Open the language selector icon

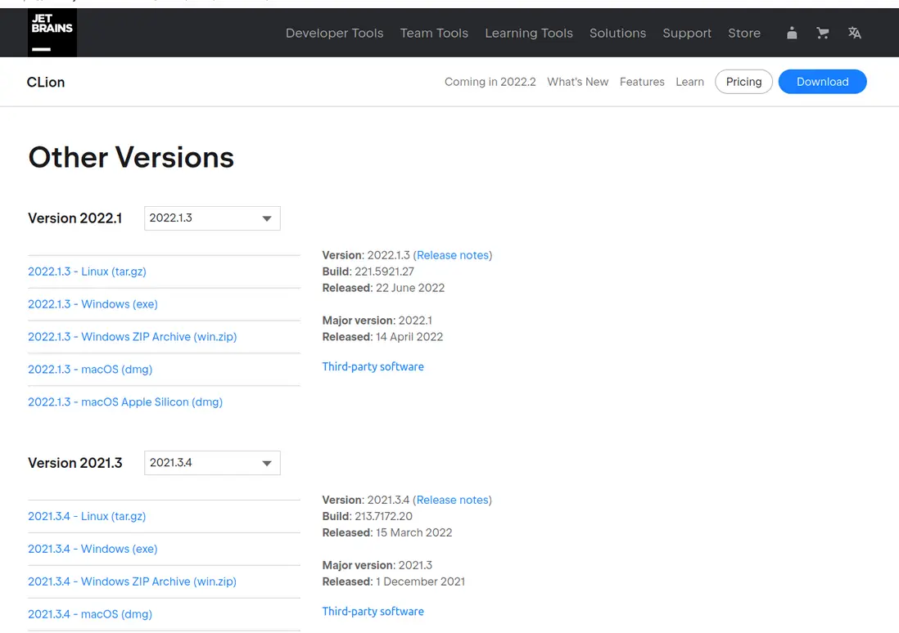click(854, 34)
